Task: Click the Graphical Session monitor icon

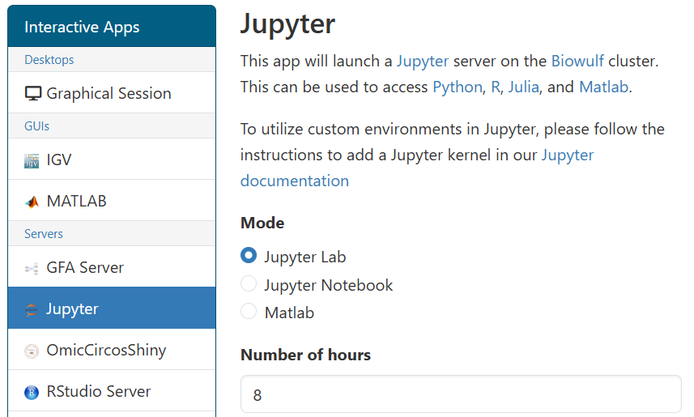Action: coord(33,93)
